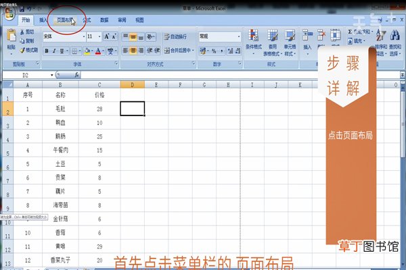Open the Clipboard (剪贴板) dialog launcher
Screen dimensions: 406x270
coord(37,63)
